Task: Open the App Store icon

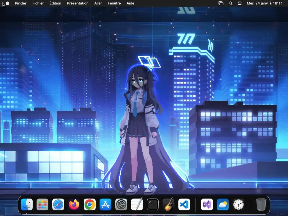Action: coord(105,204)
